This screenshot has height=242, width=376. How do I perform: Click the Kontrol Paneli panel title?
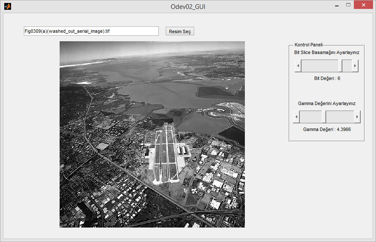pos(308,45)
